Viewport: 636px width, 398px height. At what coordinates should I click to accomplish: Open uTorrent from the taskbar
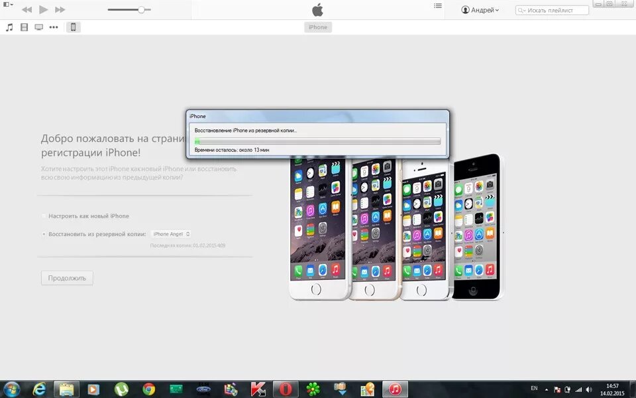coord(121,389)
